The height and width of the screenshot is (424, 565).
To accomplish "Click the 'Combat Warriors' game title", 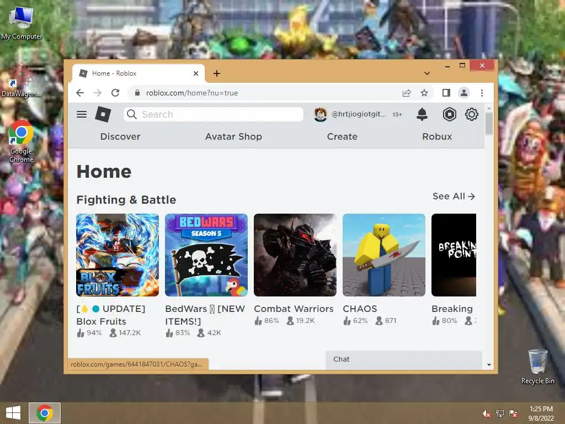I will click(294, 309).
